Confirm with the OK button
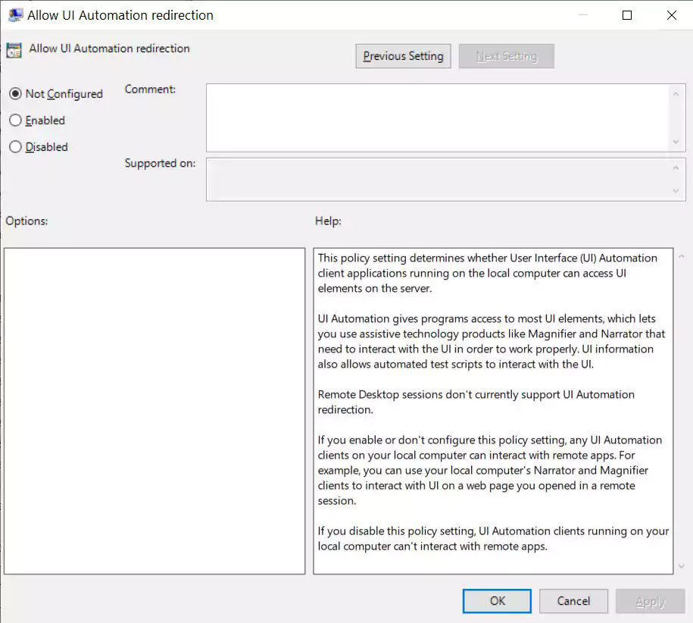693x623 pixels. pos(497,601)
